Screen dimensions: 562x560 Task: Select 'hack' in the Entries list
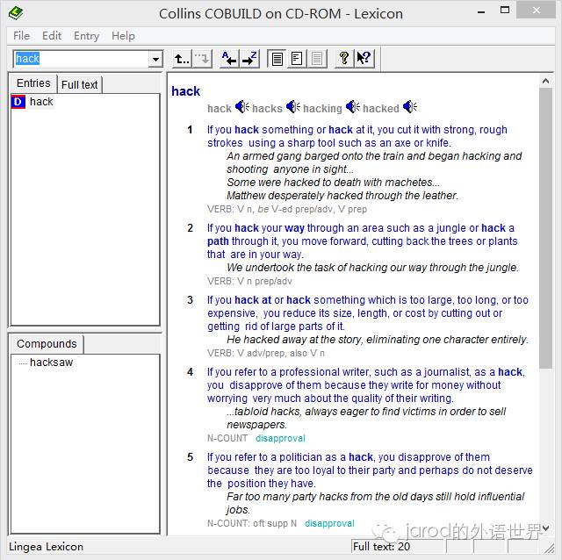tap(41, 102)
